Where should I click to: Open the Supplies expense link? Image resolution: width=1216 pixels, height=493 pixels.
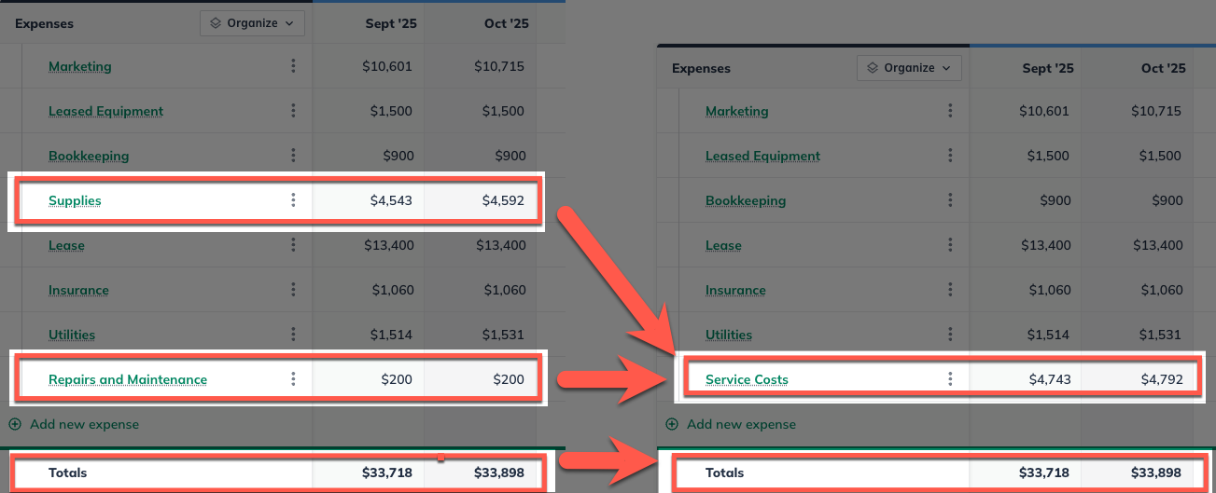click(x=75, y=200)
